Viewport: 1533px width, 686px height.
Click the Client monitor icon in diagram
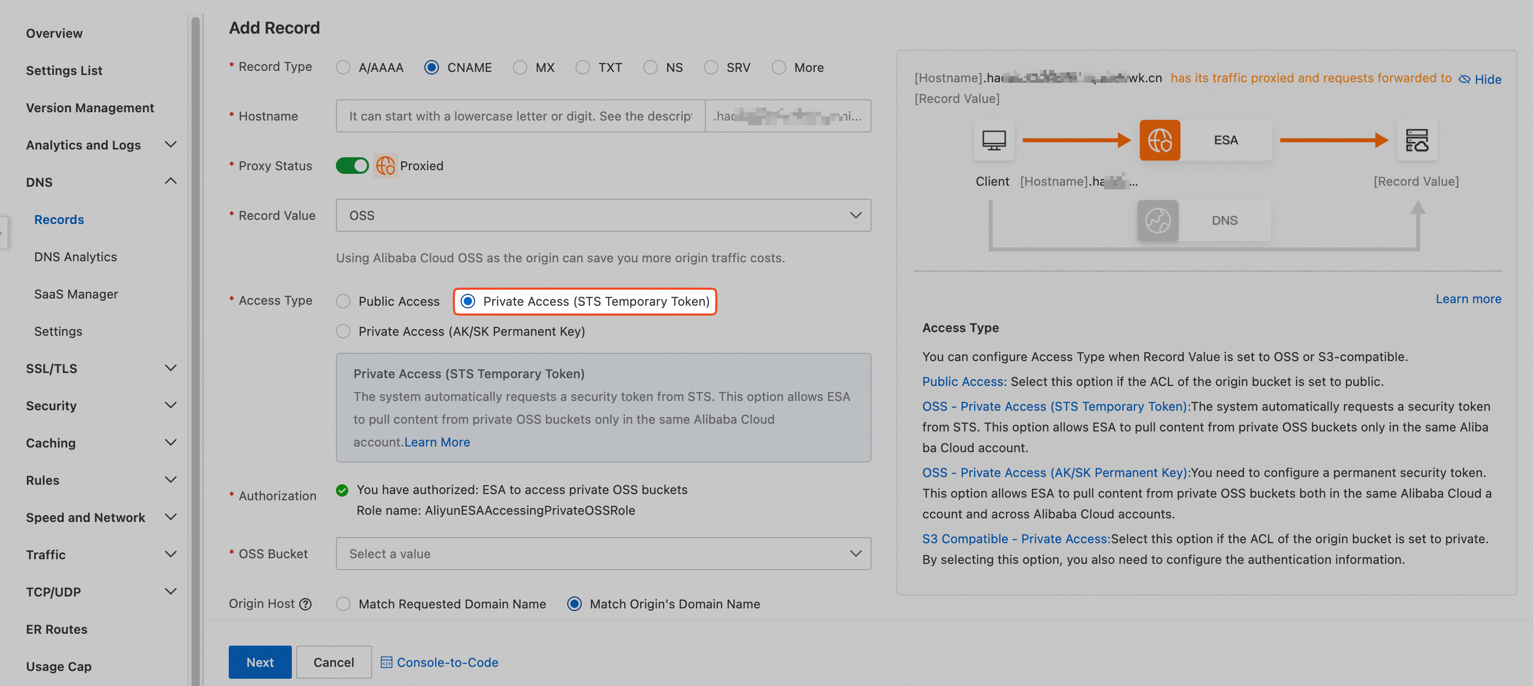tap(994, 140)
